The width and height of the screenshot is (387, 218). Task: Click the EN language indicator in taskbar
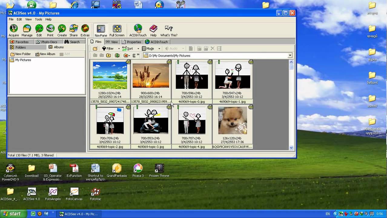click(328, 214)
